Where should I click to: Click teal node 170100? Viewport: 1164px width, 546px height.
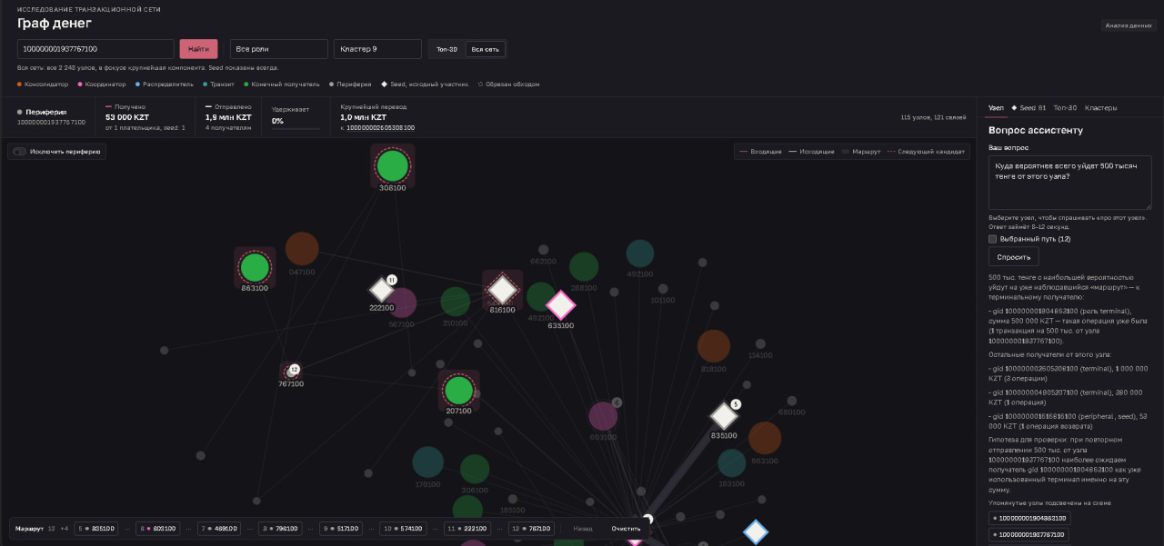click(x=427, y=462)
